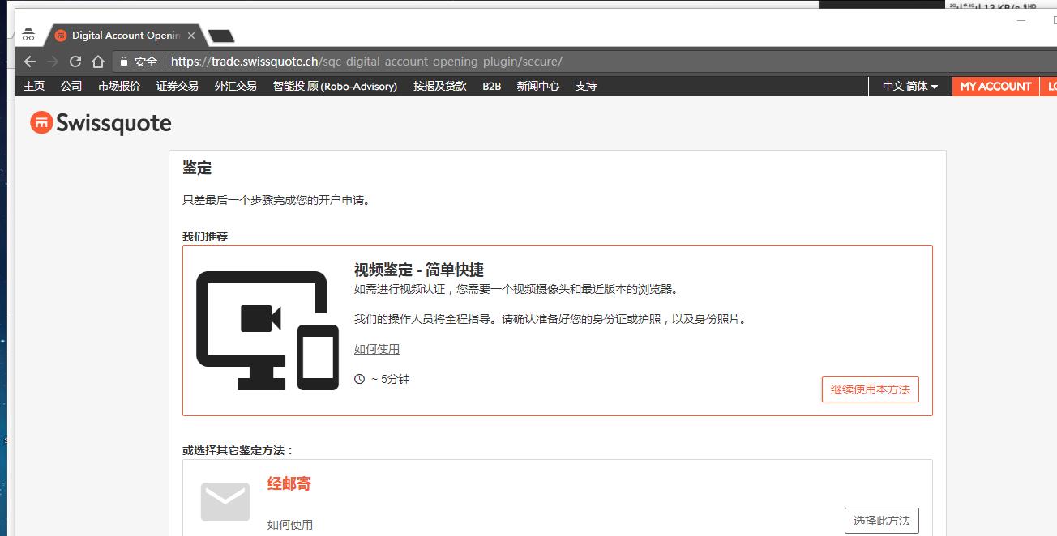1057x536 pixels.
Task: Click the ~ 5分钟 duration text
Action: [x=391, y=379]
